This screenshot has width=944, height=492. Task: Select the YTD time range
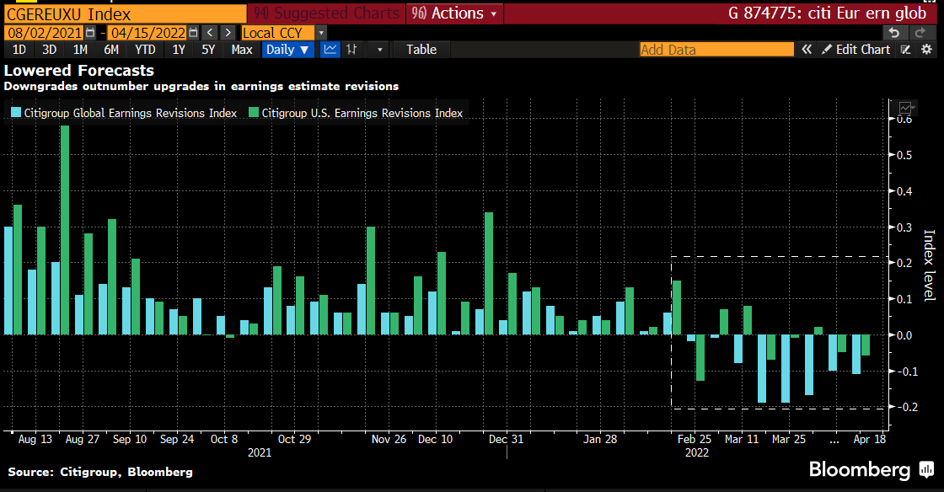(x=145, y=50)
